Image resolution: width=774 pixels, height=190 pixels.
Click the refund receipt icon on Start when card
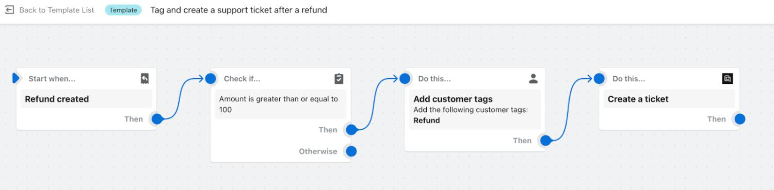[144, 78]
